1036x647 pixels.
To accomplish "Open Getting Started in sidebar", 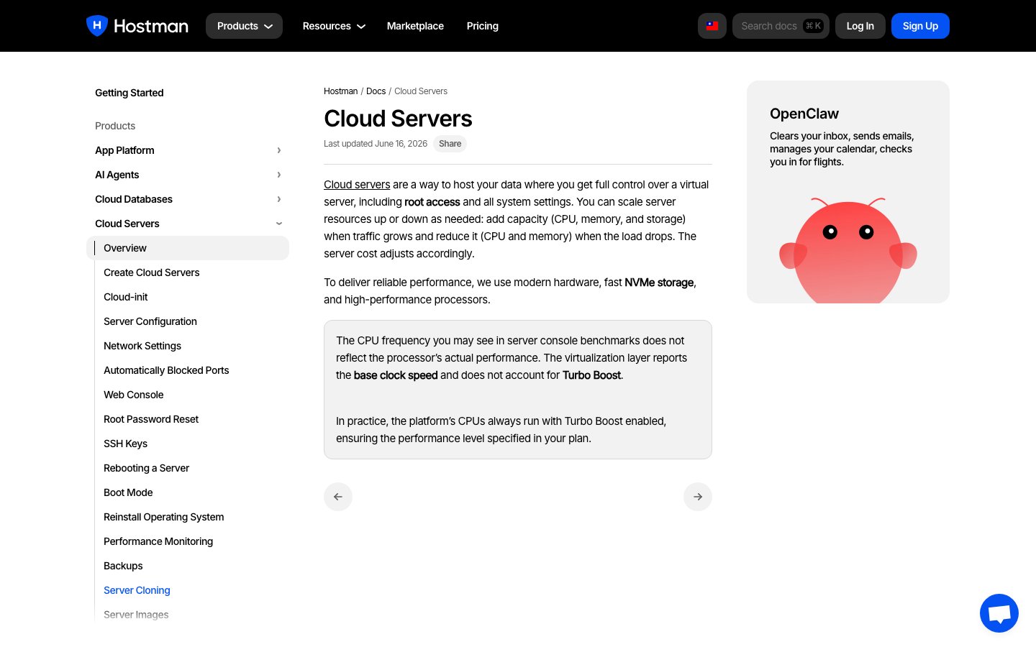I will (x=129, y=93).
